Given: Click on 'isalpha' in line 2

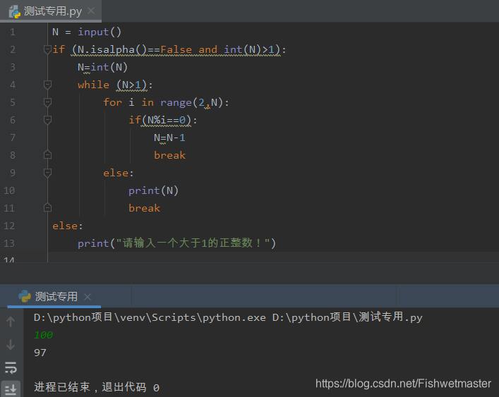Looking at the screenshot, I should tap(113, 49).
